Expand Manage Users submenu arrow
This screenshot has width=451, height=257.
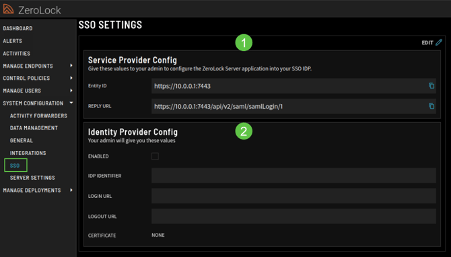tap(71, 91)
